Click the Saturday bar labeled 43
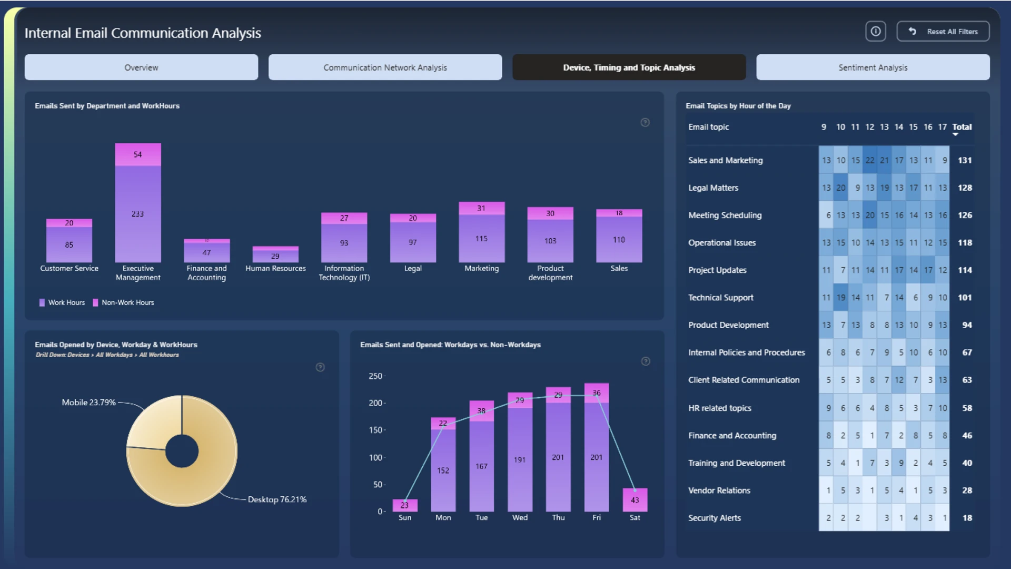1011x569 pixels. tap(635, 500)
